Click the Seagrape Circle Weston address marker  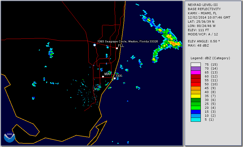pyautogui.click(x=94, y=45)
